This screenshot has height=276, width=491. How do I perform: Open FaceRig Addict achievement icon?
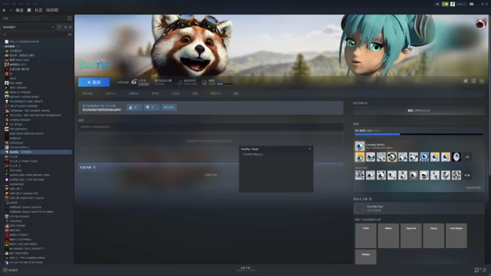coord(360,146)
